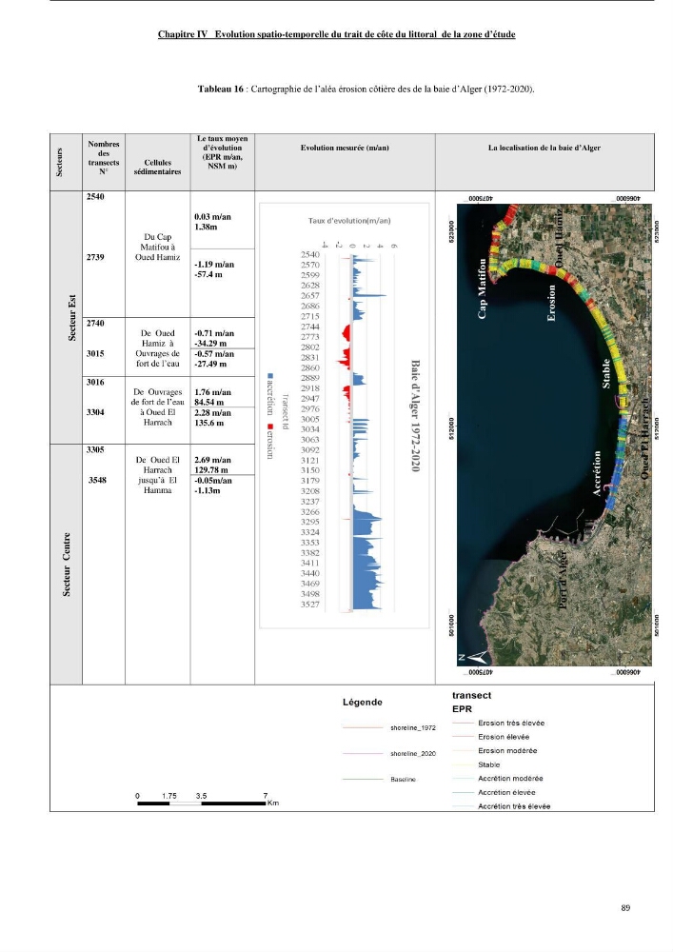This screenshot has height=952, width=673.
Task: Click the 'Baseline' legend entry
Action: pyautogui.click(x=379, y=779)
